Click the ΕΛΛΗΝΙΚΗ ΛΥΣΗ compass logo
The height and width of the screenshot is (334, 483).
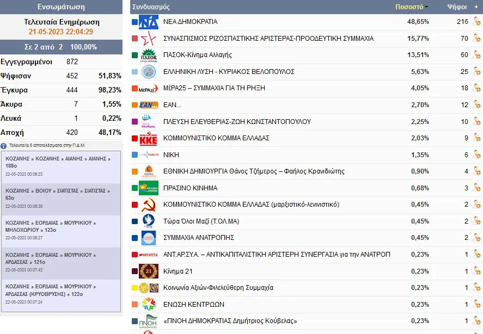(149, 72)
